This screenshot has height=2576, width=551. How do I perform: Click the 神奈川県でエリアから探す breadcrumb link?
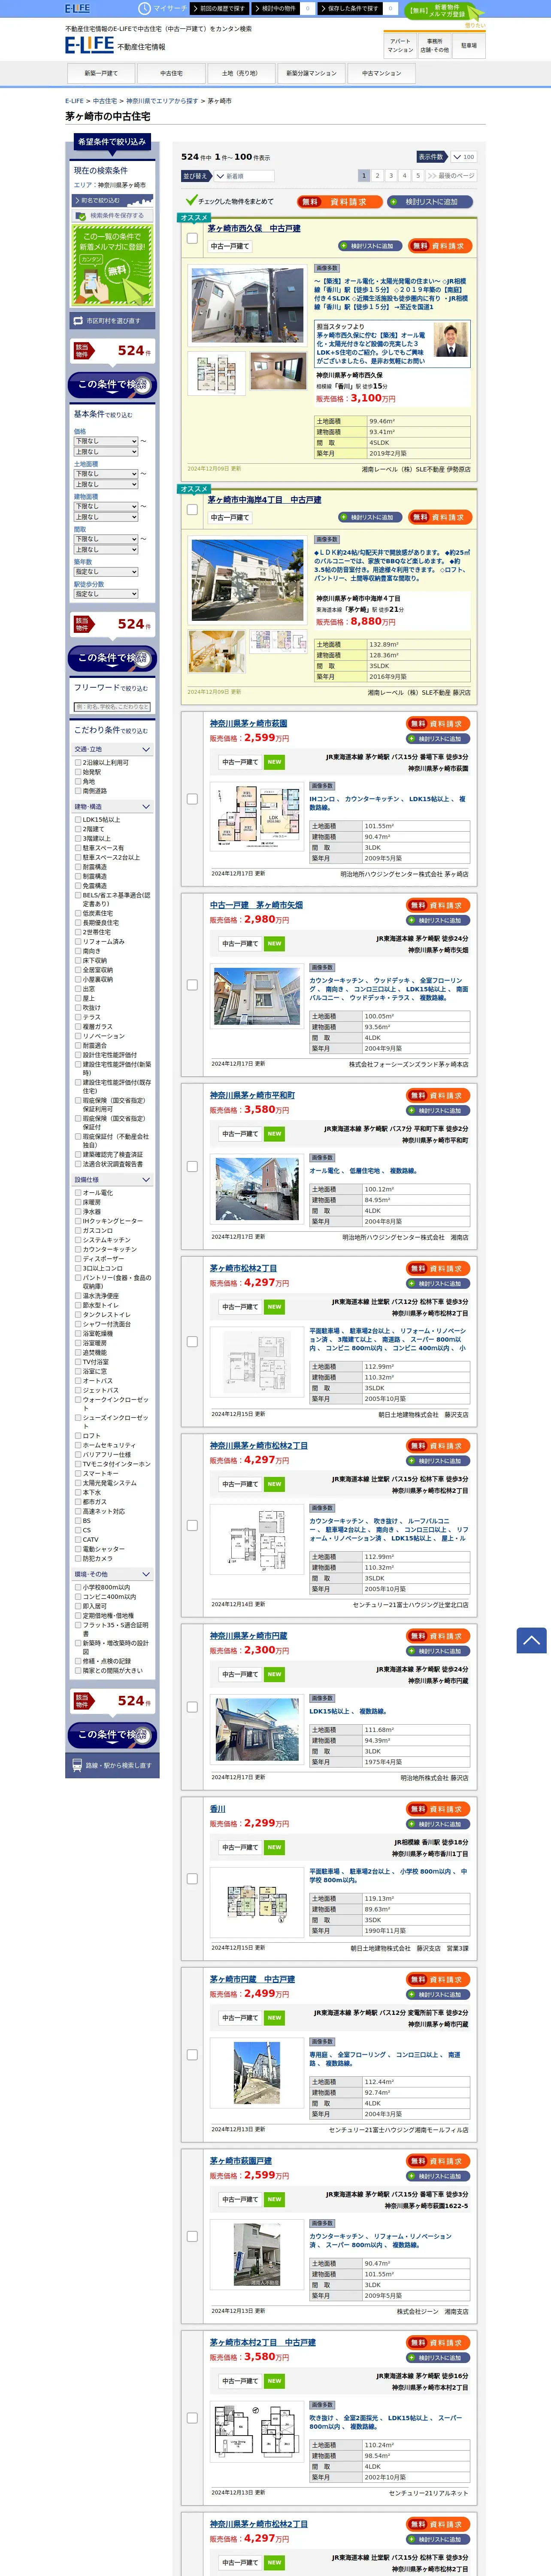pos(162,101)
